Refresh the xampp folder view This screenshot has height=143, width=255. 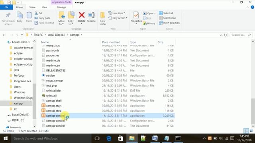225,35
